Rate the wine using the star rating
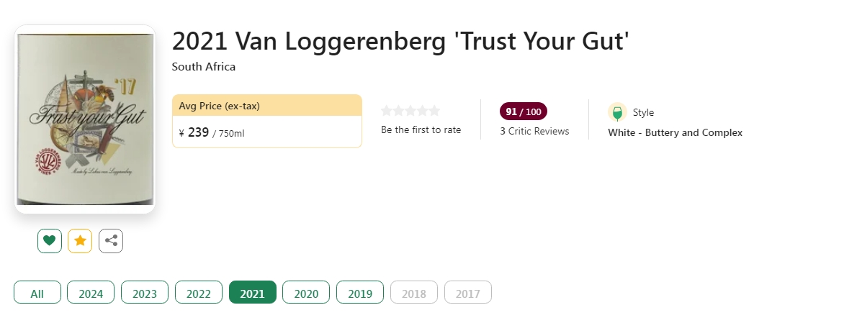Viewport: 862px width, 323px height. [410, 111]
